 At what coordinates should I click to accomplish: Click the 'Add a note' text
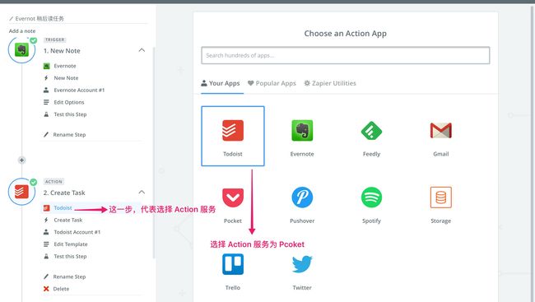point(22,31)
